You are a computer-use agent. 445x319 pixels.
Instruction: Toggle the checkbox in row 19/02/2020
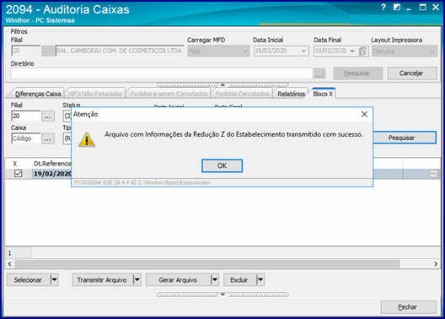[19, 174]
